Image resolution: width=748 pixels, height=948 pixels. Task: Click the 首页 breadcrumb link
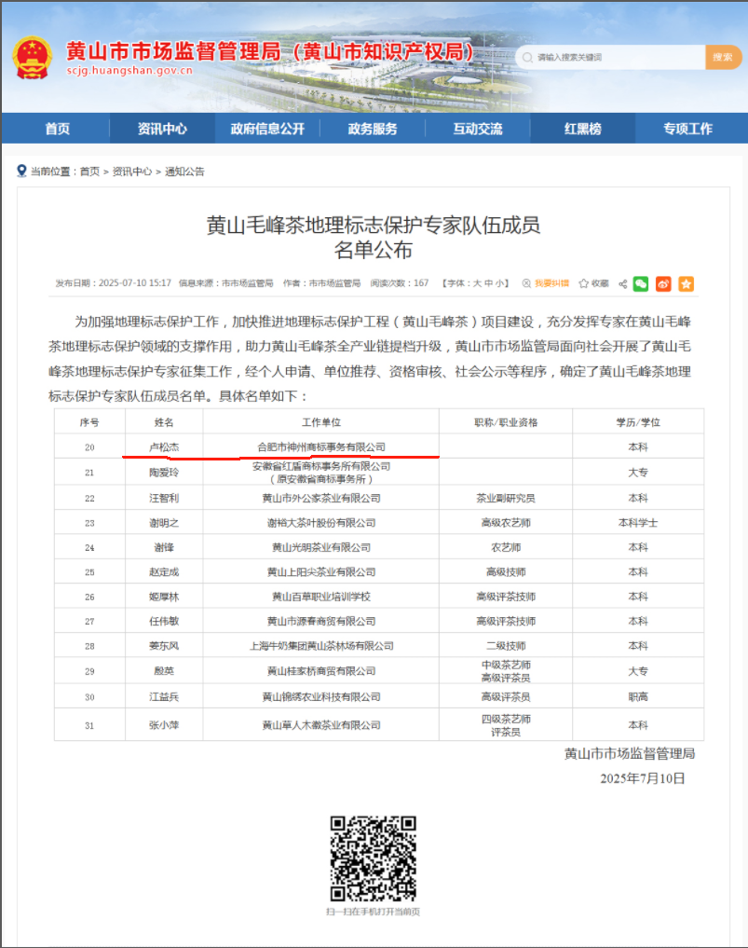point(89,172)
